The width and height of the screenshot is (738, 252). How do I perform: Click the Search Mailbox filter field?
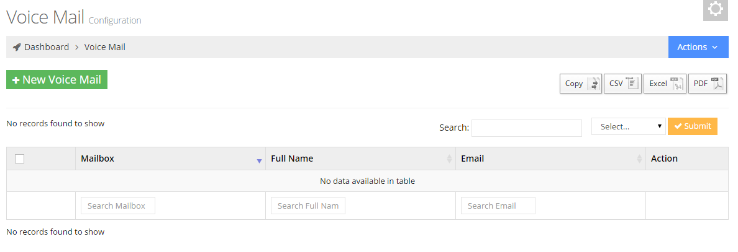(118, 206)
